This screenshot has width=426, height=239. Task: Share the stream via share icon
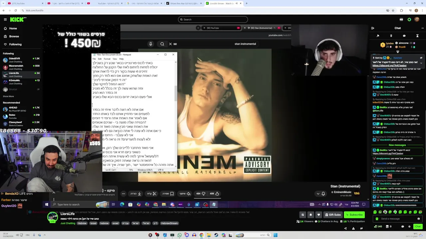[x=345, y=228]
